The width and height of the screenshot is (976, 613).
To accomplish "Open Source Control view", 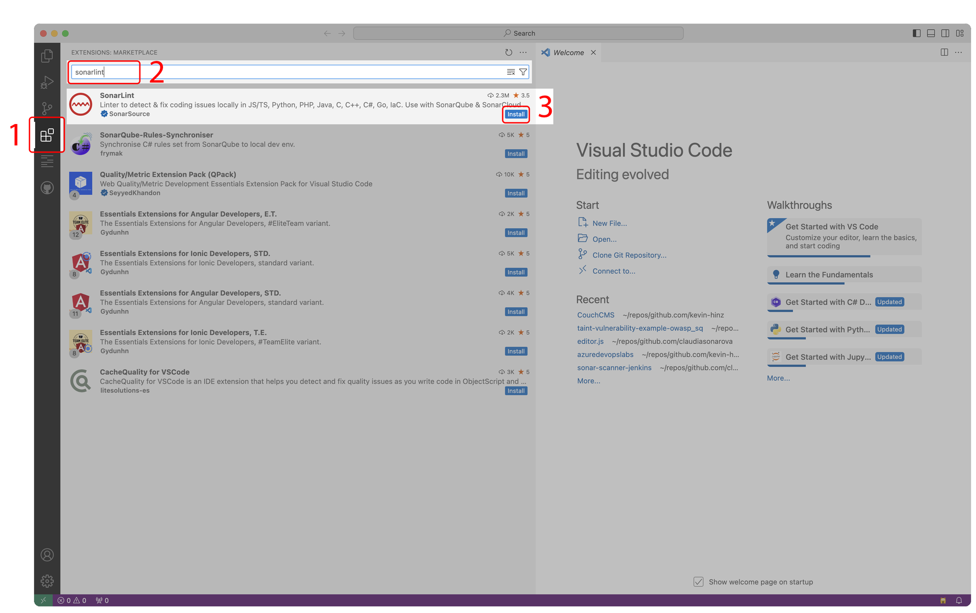I will point(47,109).
